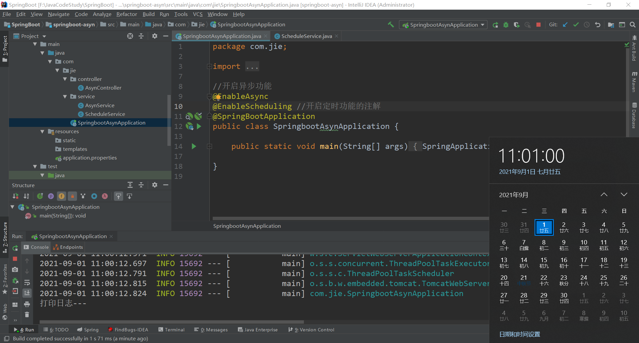
Task: Commit changes using the Git checkmark icon
Action: pyautogui.click(x=576, y=25)
